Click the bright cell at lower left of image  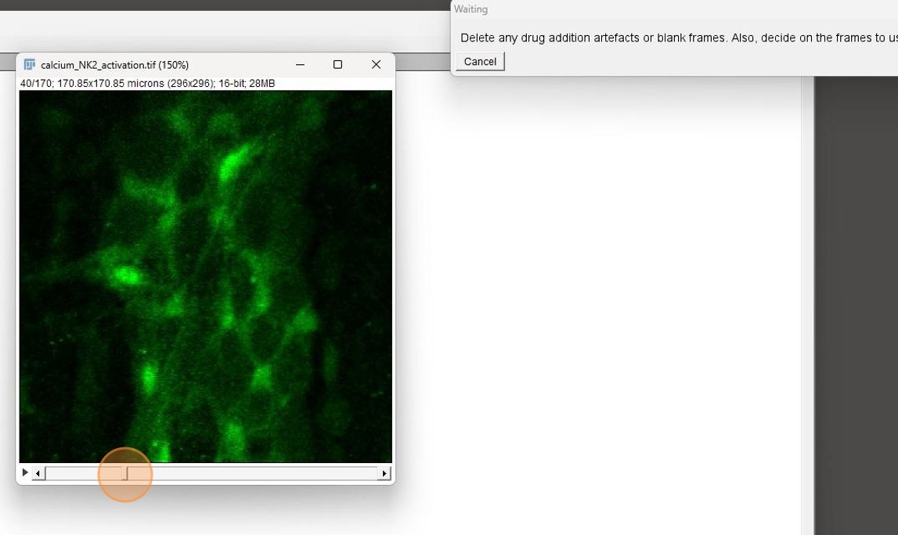tap(148, 378)
